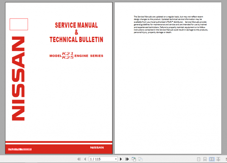Click the Service Manuals disclaimer paragraph
The width and height of the screenshot is (227, 163).
coord(171,25)
